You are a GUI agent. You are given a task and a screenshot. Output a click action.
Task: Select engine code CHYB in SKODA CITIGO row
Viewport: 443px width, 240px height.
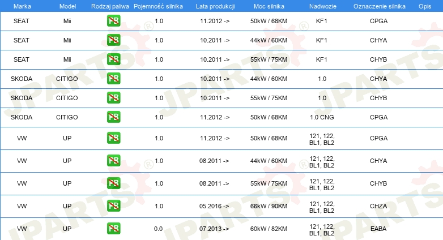click(x=378, y=98)
